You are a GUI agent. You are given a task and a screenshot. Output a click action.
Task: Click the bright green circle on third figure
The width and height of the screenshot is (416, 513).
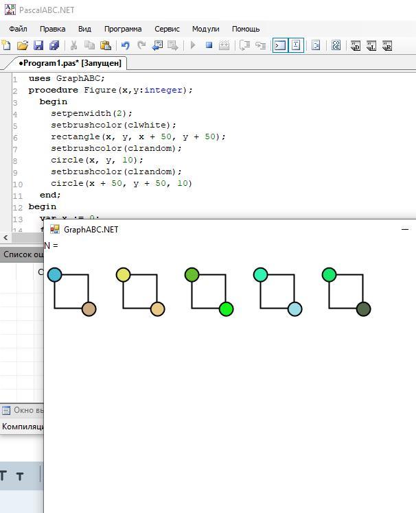(x=226, y=309)
